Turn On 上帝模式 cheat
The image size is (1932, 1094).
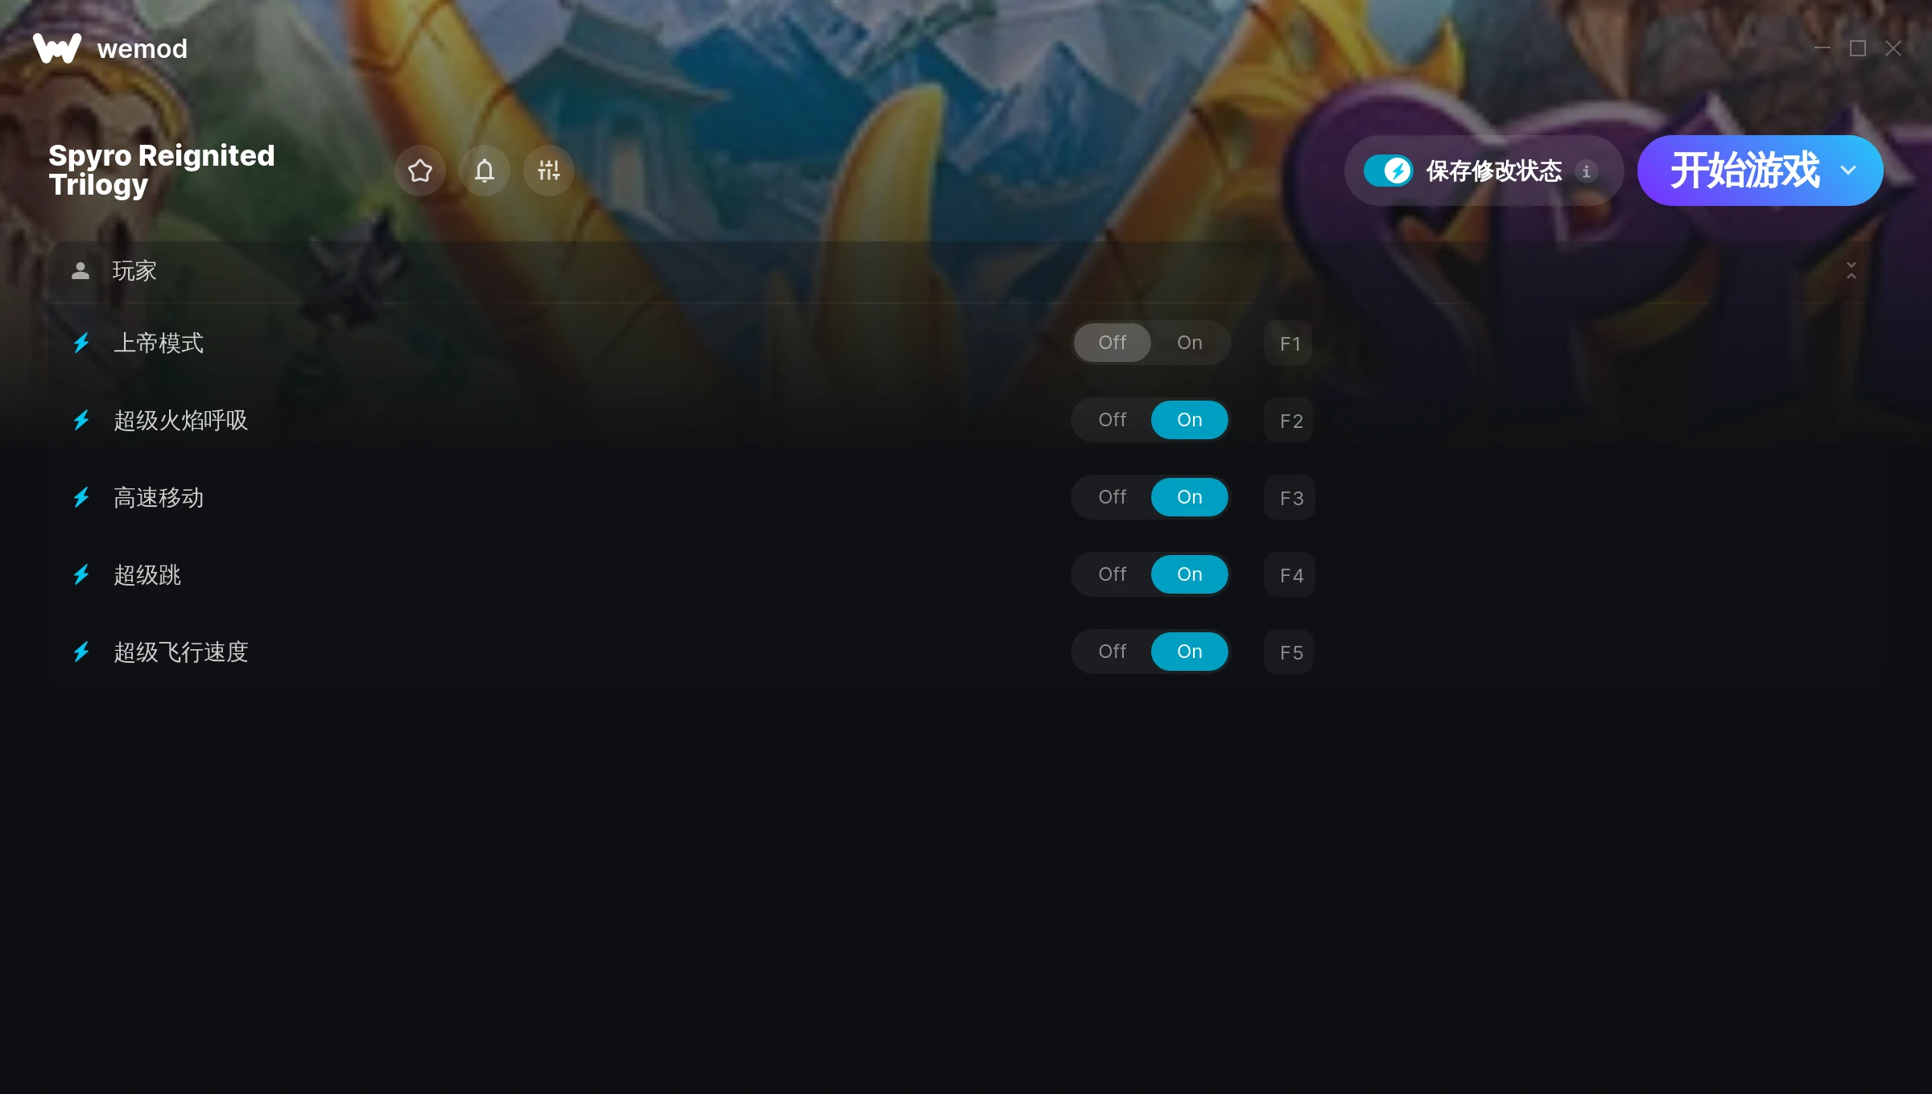[1189, 343]
